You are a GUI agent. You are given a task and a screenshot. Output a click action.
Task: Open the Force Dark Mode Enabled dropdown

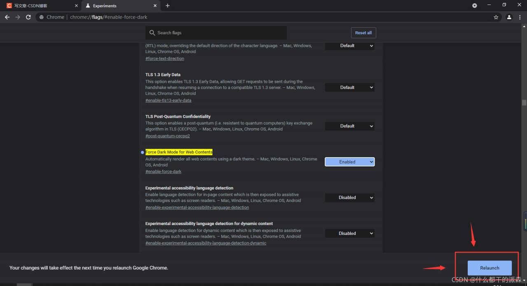350,162
